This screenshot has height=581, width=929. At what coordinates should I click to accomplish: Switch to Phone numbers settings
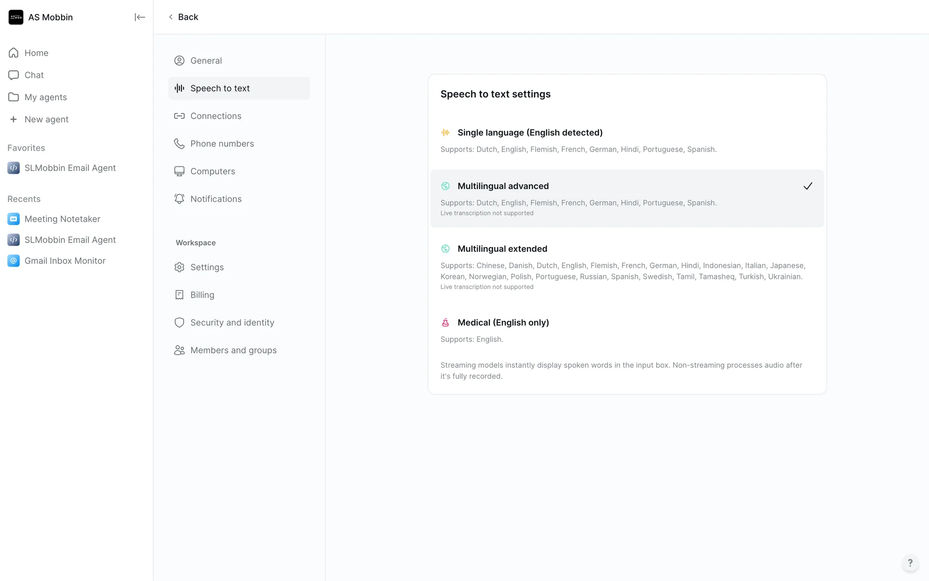[222, 144]
